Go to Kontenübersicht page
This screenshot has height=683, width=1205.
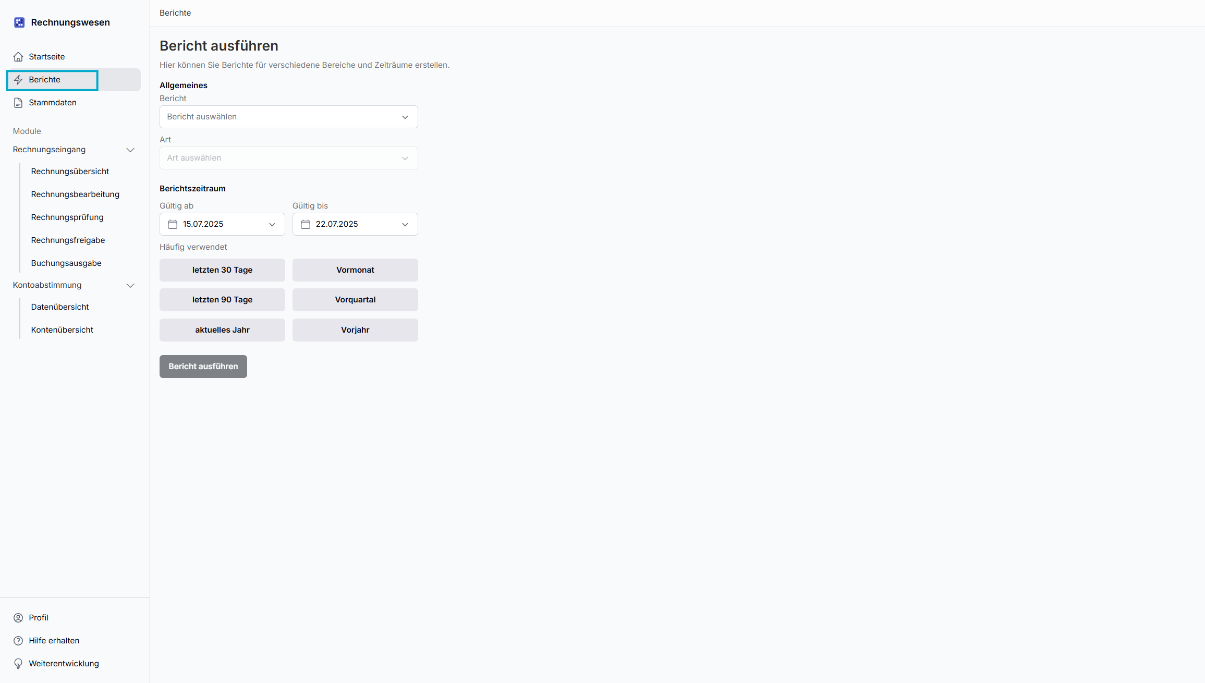[x=62, y=330]
